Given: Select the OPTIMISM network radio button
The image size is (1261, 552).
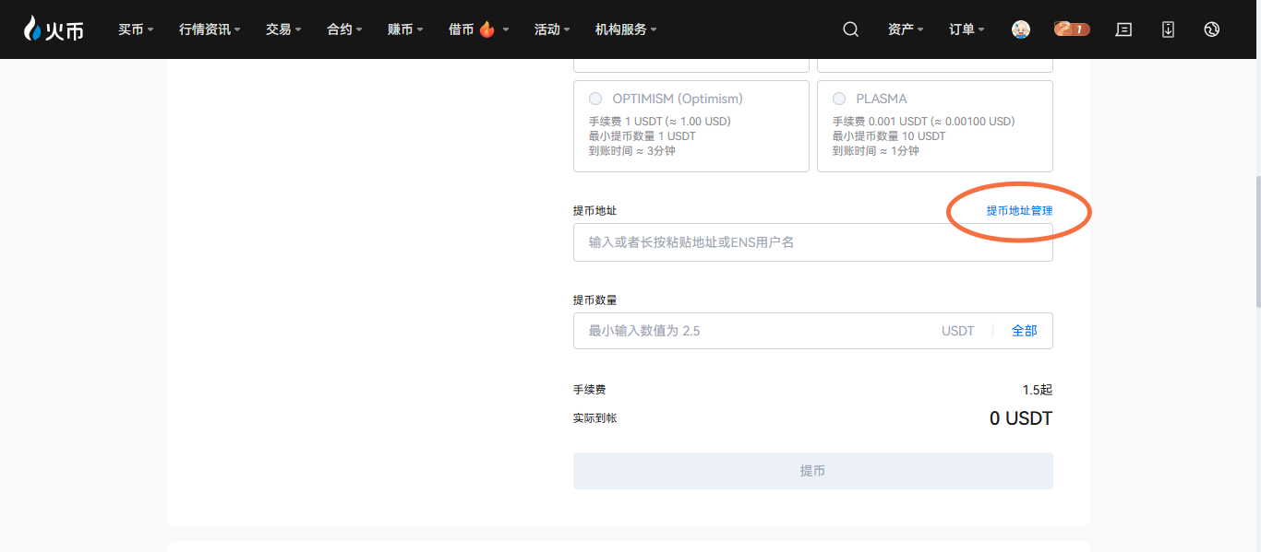Looking at the screenshot, I should click(x=595, y=99).
